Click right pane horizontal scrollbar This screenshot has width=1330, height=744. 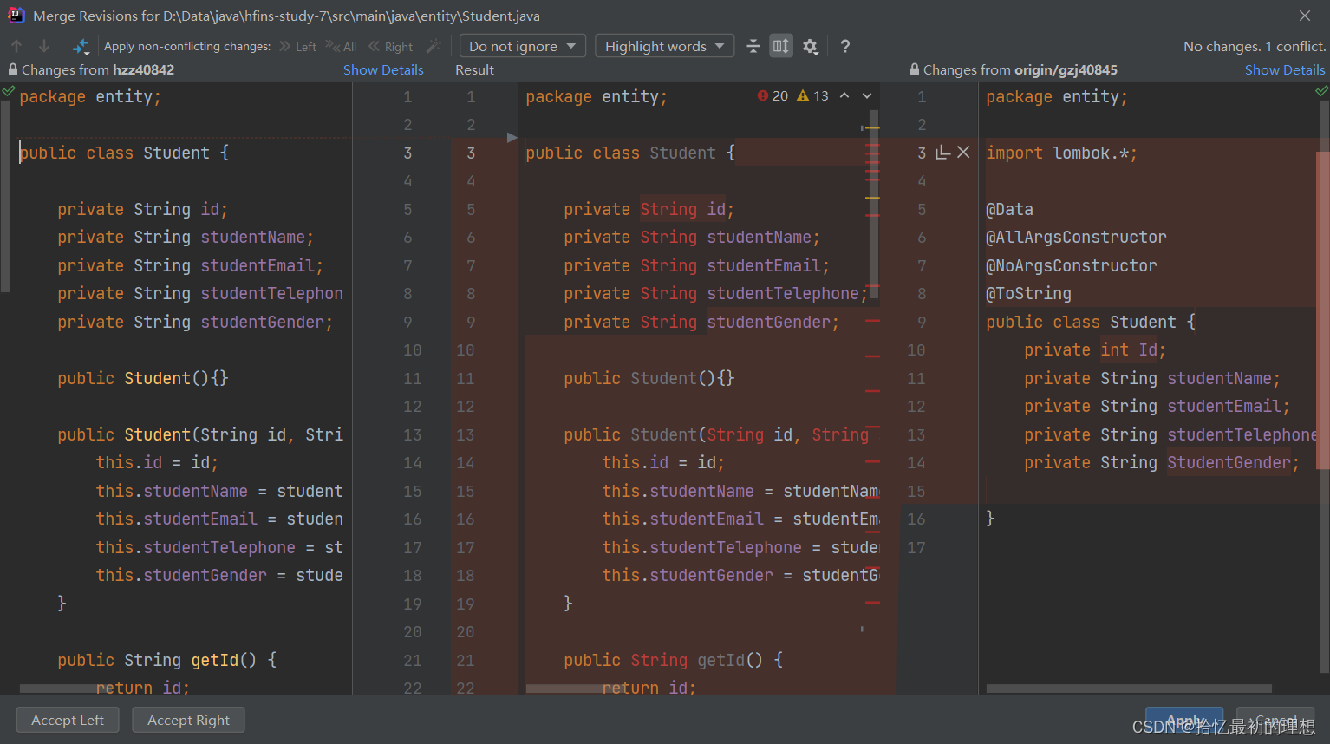[1129, 689]
